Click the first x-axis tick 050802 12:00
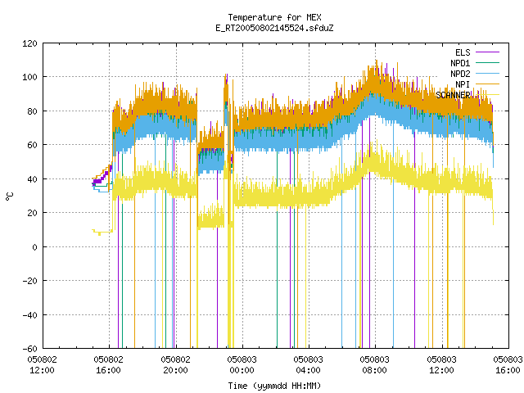Viewport: 524px width, 393px height. pos(42,365)
